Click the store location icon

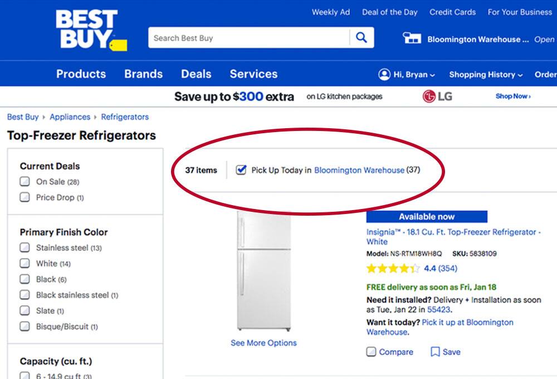click(412, 38)
